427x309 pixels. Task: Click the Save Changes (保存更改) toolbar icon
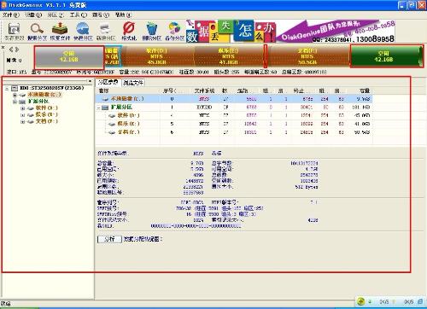(x=14, y=32)
